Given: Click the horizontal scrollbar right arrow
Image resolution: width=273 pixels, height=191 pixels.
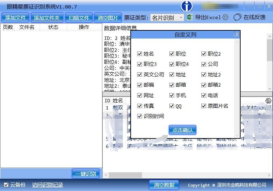Looking at the screenshot, I should 269,175.
